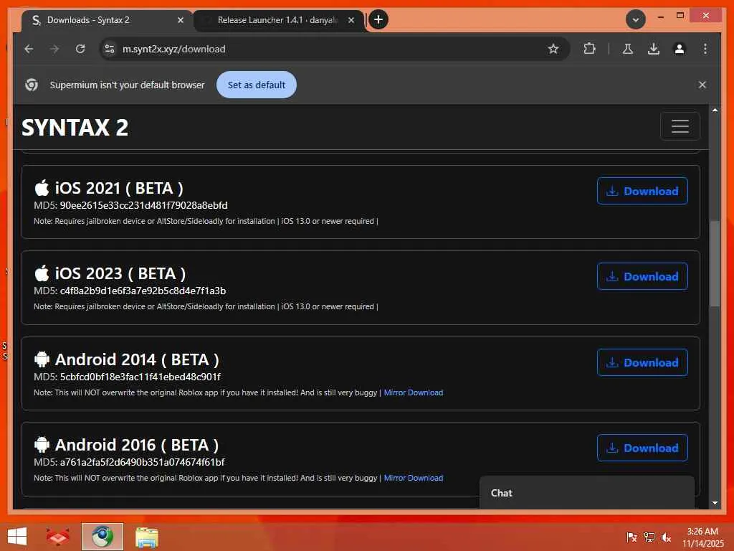Open Mirror Download link for Android 2014
Screen dimensions: 734x551
pos(414,392)
